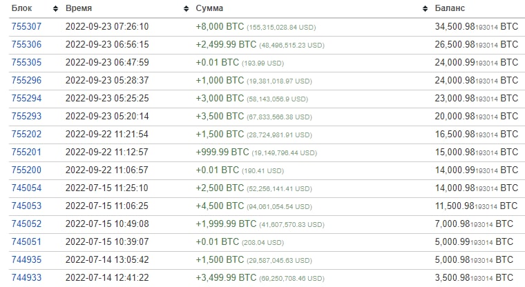
Task: Open block 755296 link
Action: [26, 80]
